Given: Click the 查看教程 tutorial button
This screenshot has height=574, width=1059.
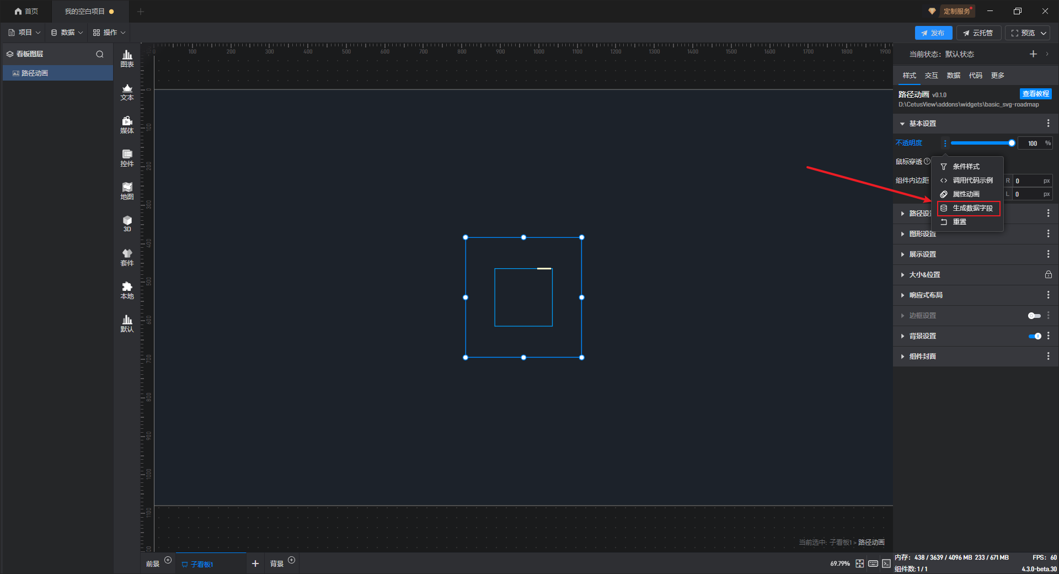Looking at the screenshot, I should pos(1036,94).
